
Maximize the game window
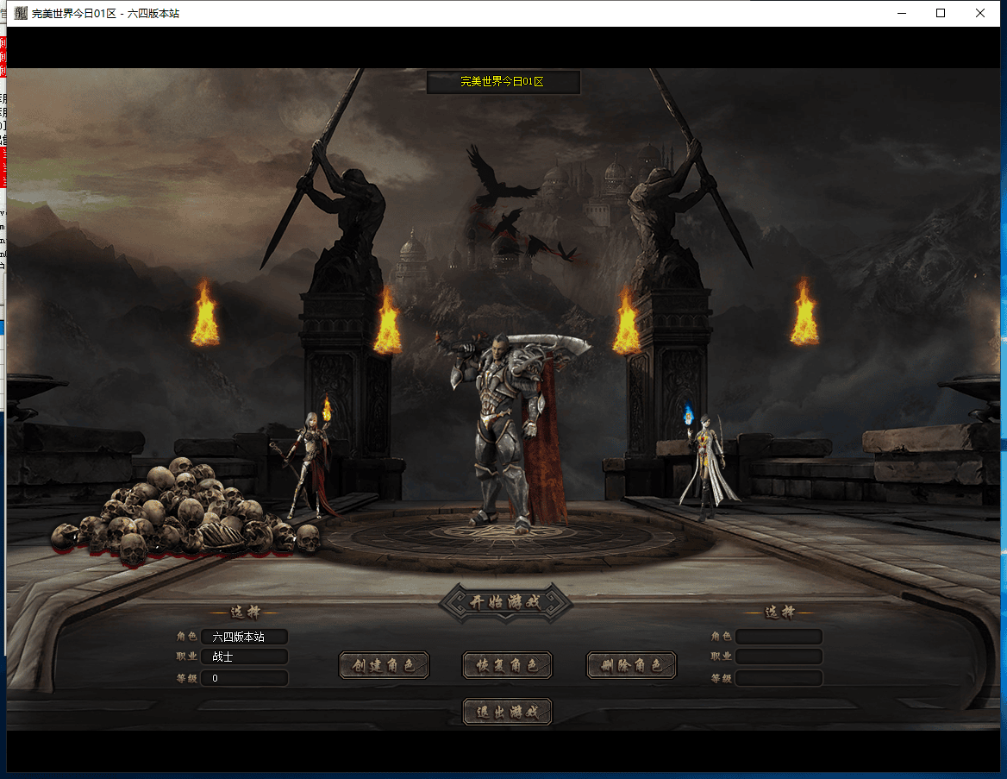tap(941, 13)
